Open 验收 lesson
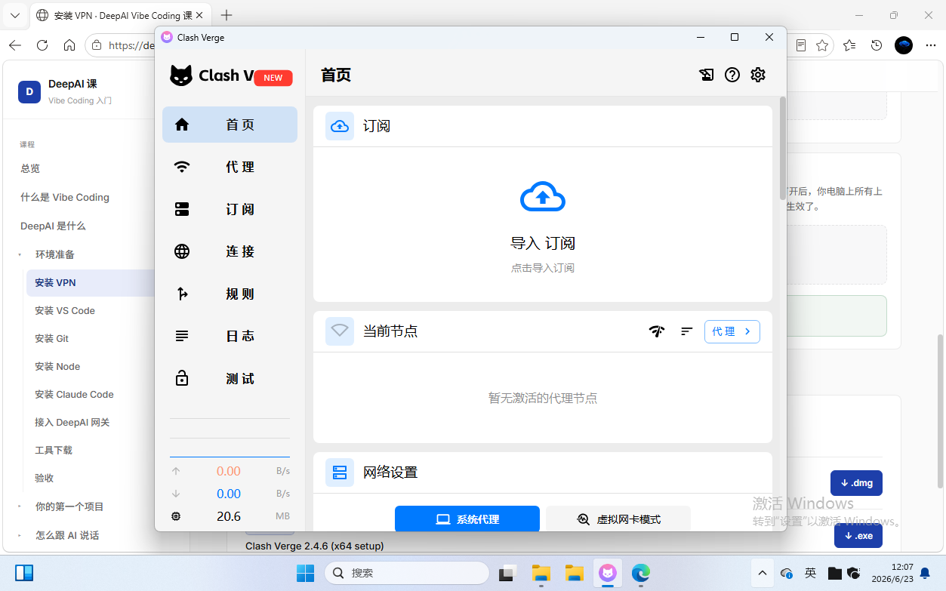The height and width of the screenshot is (591, 946). point(45,478)
